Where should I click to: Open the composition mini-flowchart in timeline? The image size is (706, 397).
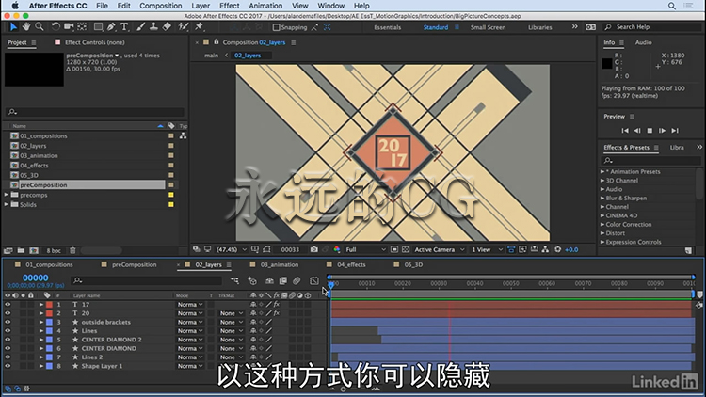click(234, 281)
